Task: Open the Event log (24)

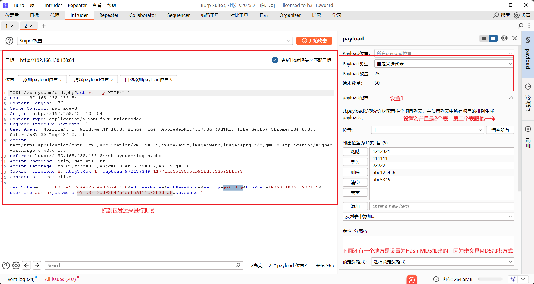Action: 20,279
